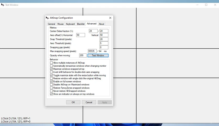
Task: Click the 'Behavior' group label
Action: 54,59
